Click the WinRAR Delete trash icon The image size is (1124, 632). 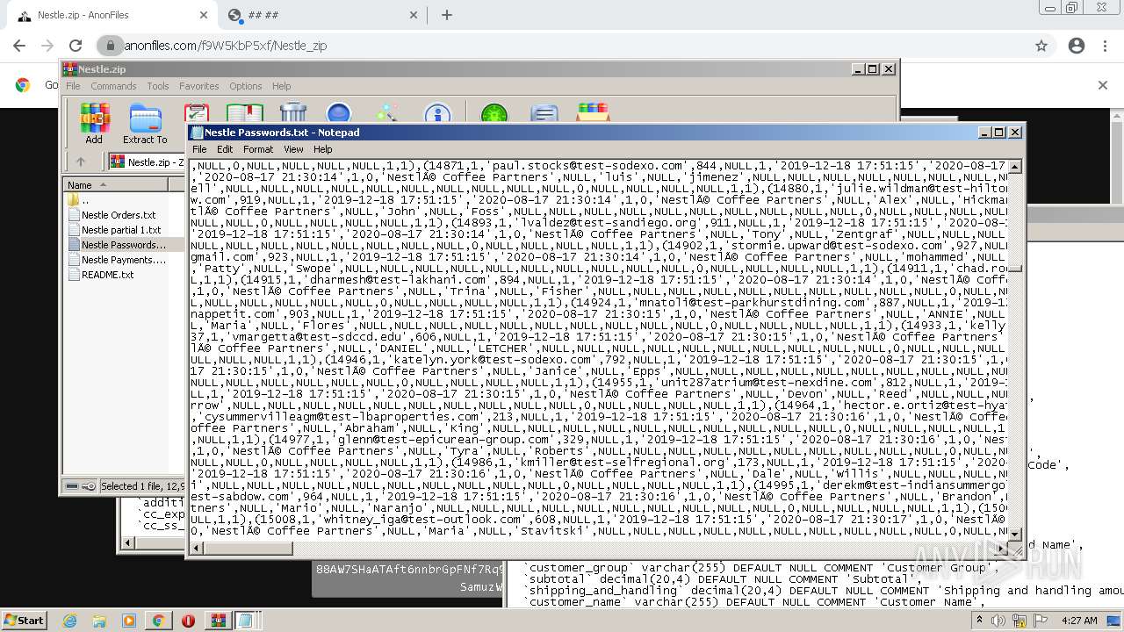[292, 113]
